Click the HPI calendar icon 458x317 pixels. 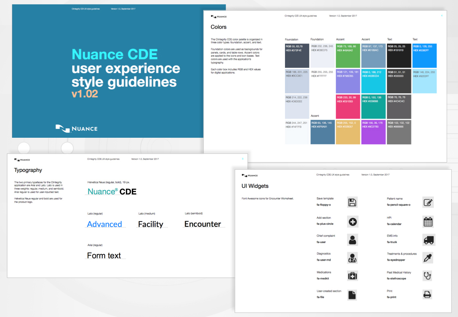tap(428, 222)
